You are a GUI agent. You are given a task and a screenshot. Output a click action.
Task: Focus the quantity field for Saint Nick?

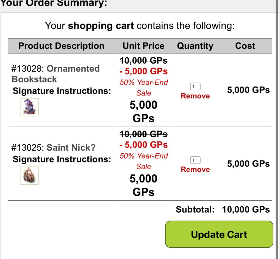pyautogui.click(x=195, y=160)
